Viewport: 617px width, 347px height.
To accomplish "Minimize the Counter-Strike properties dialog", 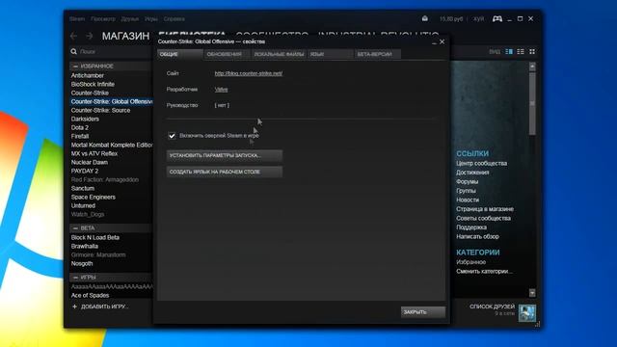I will (x=434, y=42).
